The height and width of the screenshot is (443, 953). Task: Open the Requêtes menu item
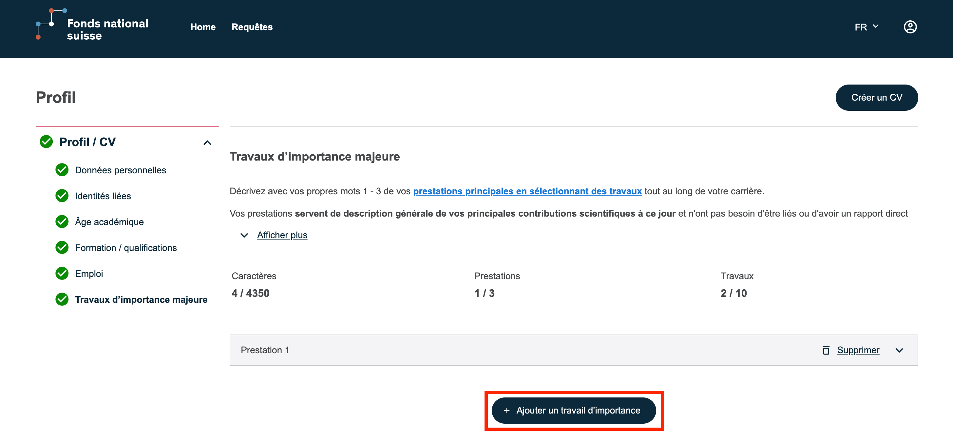[x=252, y=27]
